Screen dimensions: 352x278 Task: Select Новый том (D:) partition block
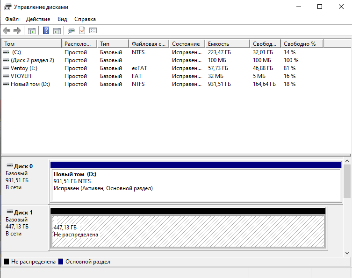click(x=195, y=185)
